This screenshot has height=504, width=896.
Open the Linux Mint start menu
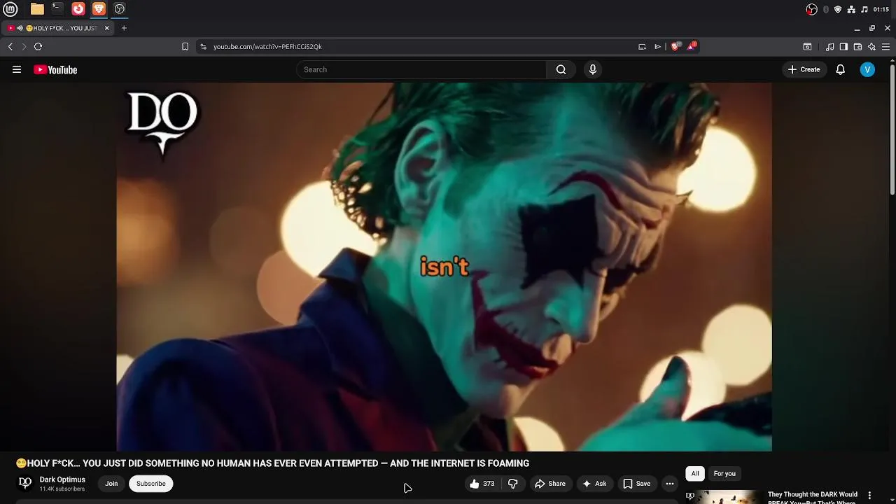[10, 9]
